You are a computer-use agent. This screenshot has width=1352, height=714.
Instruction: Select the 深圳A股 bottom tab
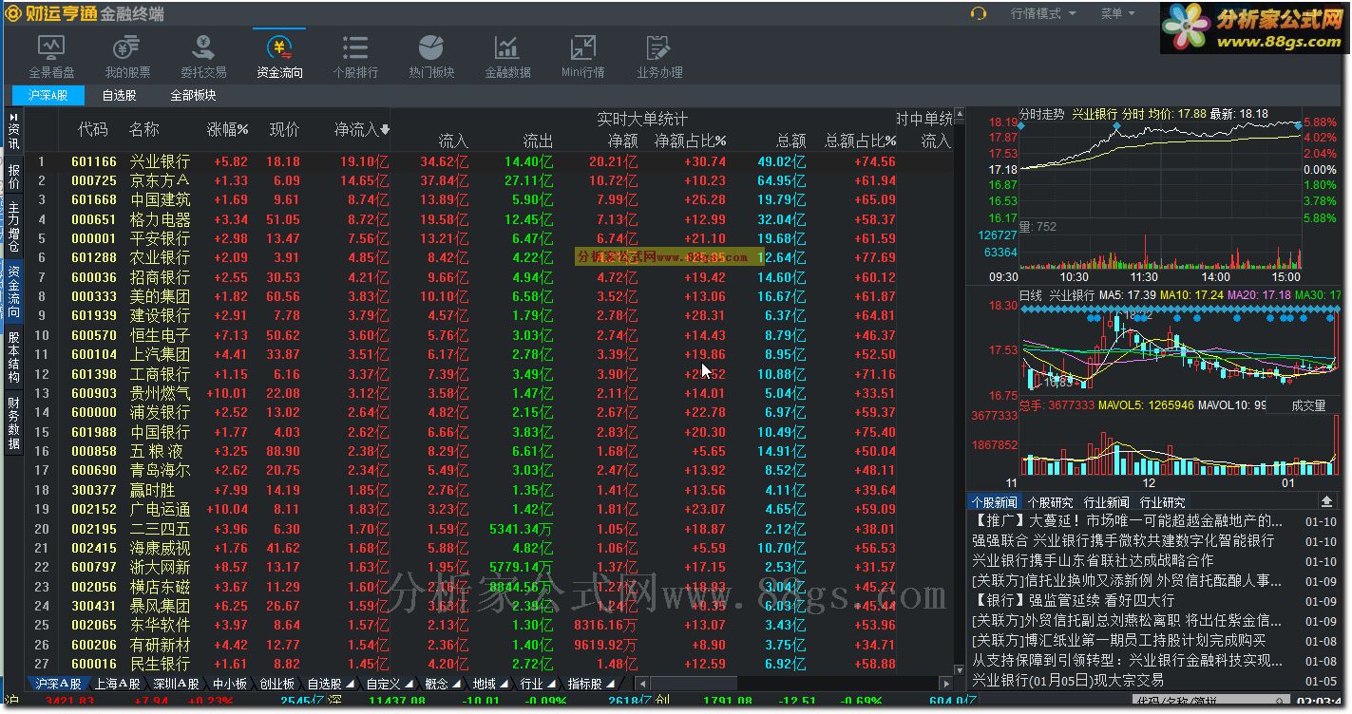(x=177, y=684)
